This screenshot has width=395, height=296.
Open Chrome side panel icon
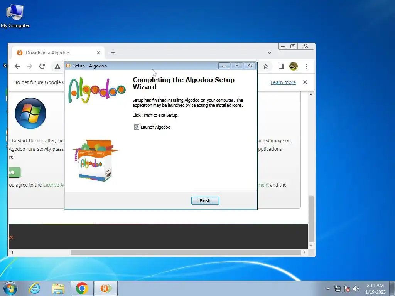tap(281, 66)
